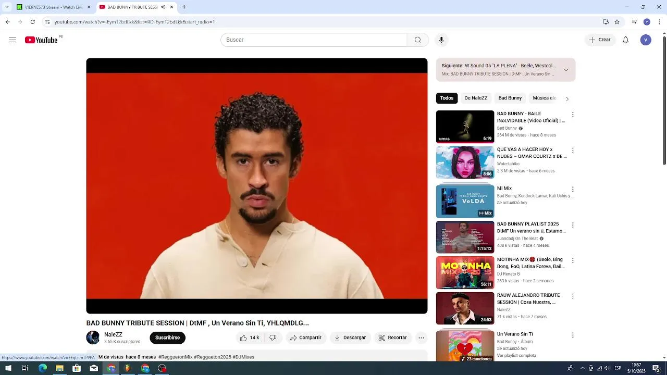Close the BAD BUNNY TRIBUTE tab

(171, 7)
